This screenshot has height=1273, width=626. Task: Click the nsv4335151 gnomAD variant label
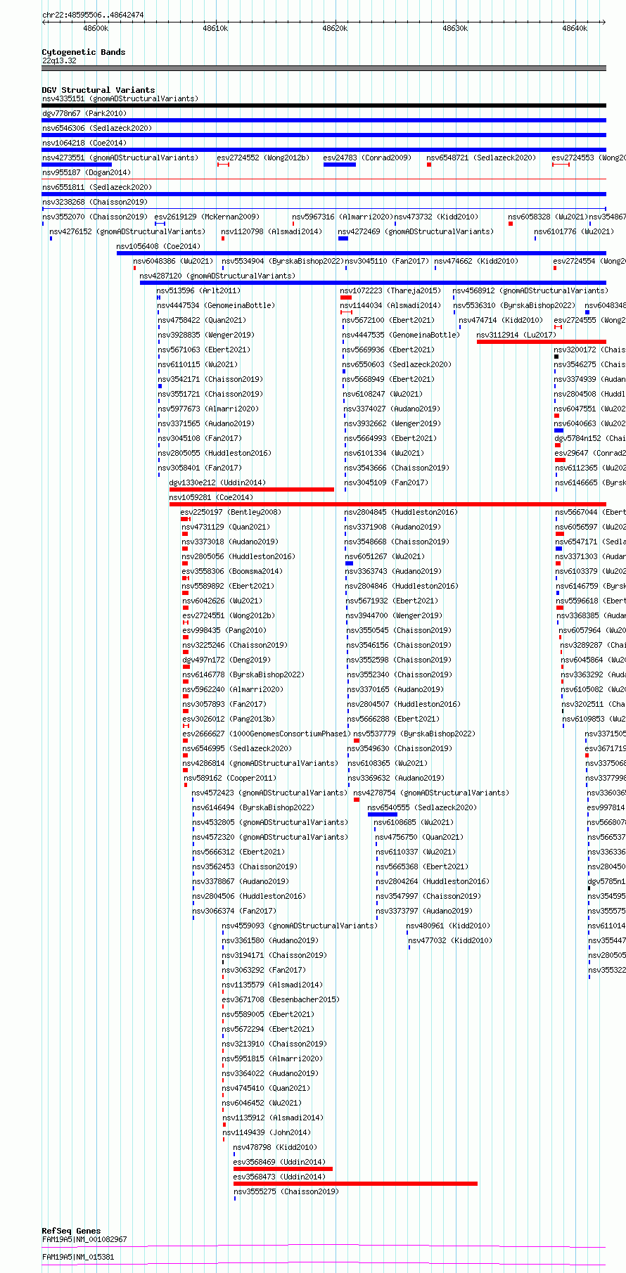120,98
